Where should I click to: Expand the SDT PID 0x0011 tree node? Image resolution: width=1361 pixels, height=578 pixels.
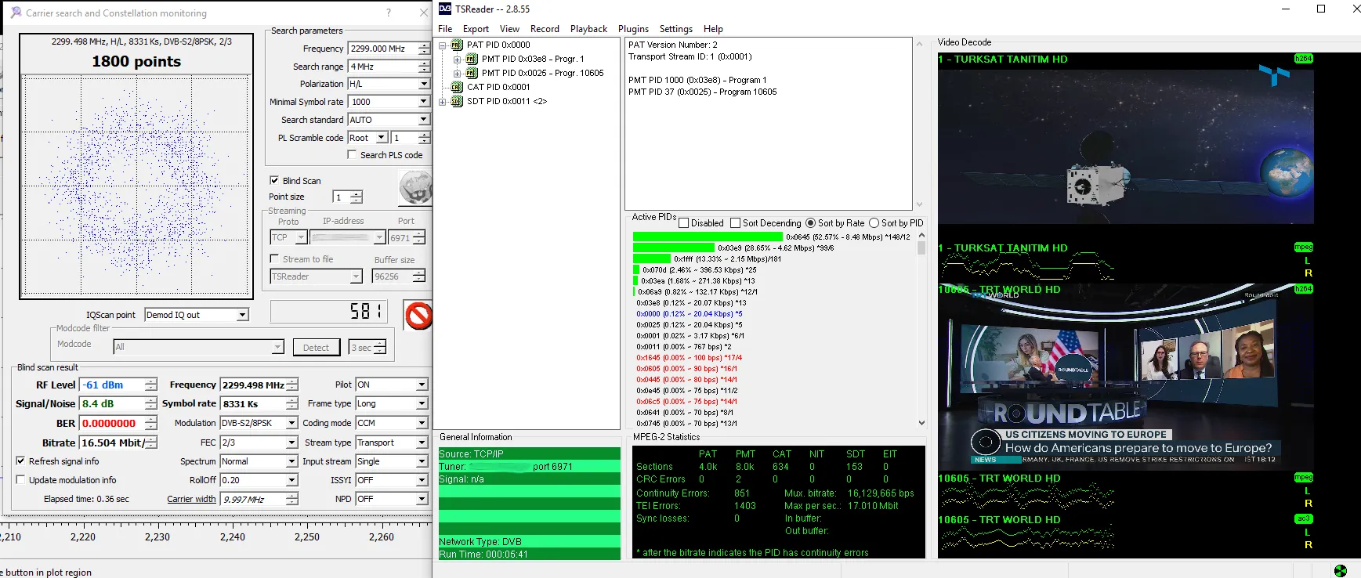point(443,101)
